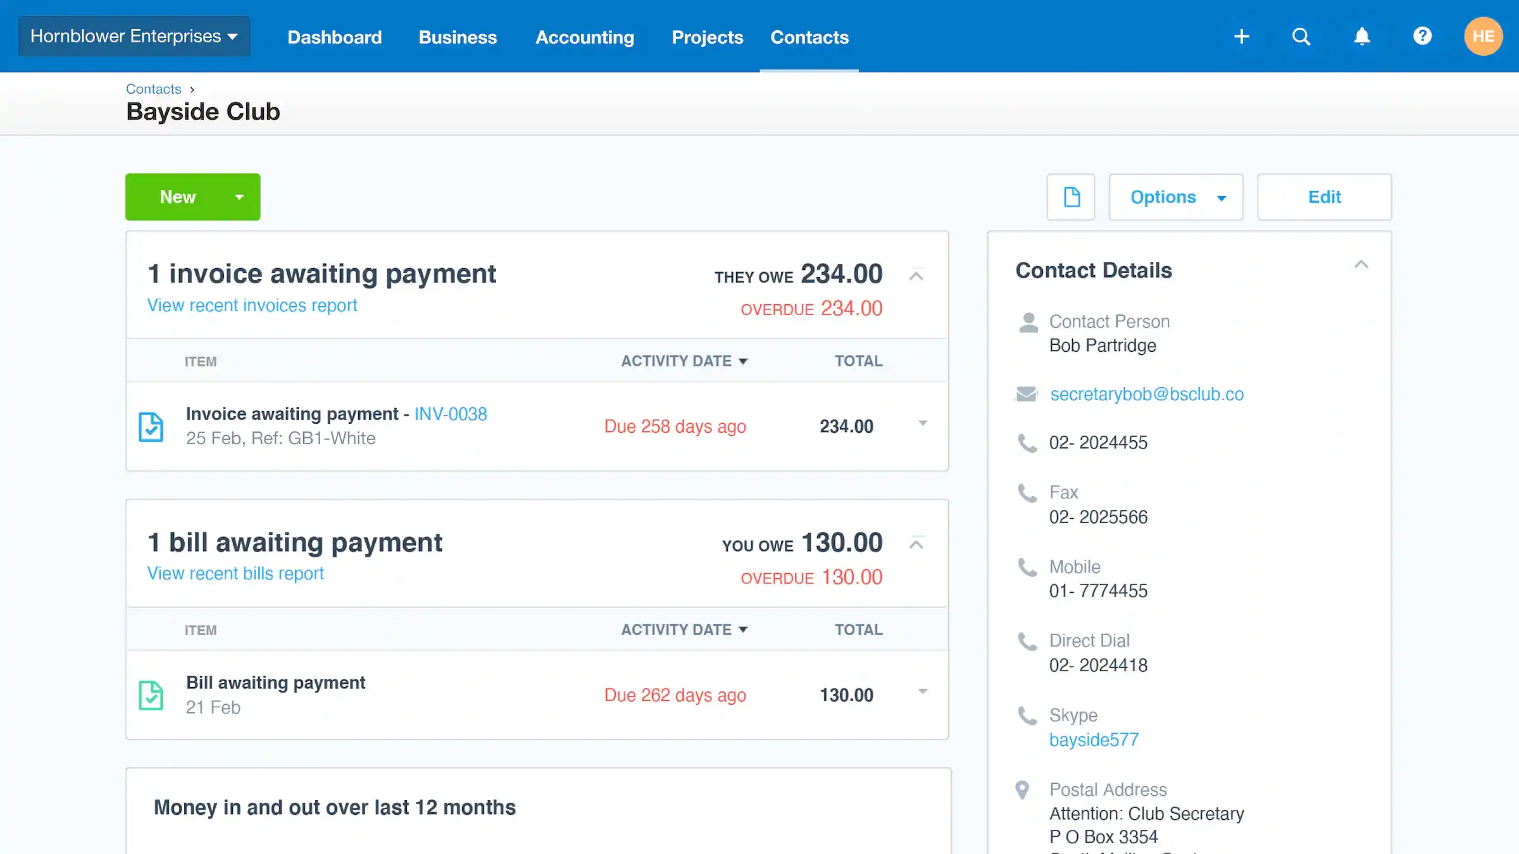Expand the New button dropdown arrow
1519x854 pixels.
[239, 197]
